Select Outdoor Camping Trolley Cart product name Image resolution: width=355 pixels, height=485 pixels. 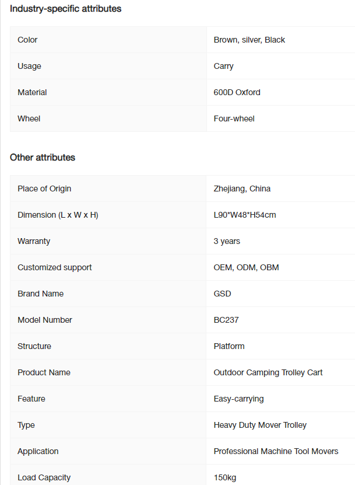click(268, 373)
